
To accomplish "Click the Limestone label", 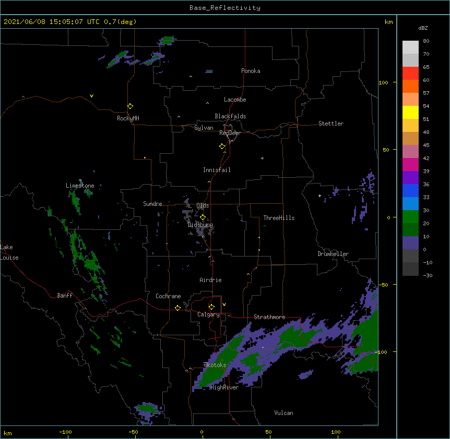I will tap(80, 186).
